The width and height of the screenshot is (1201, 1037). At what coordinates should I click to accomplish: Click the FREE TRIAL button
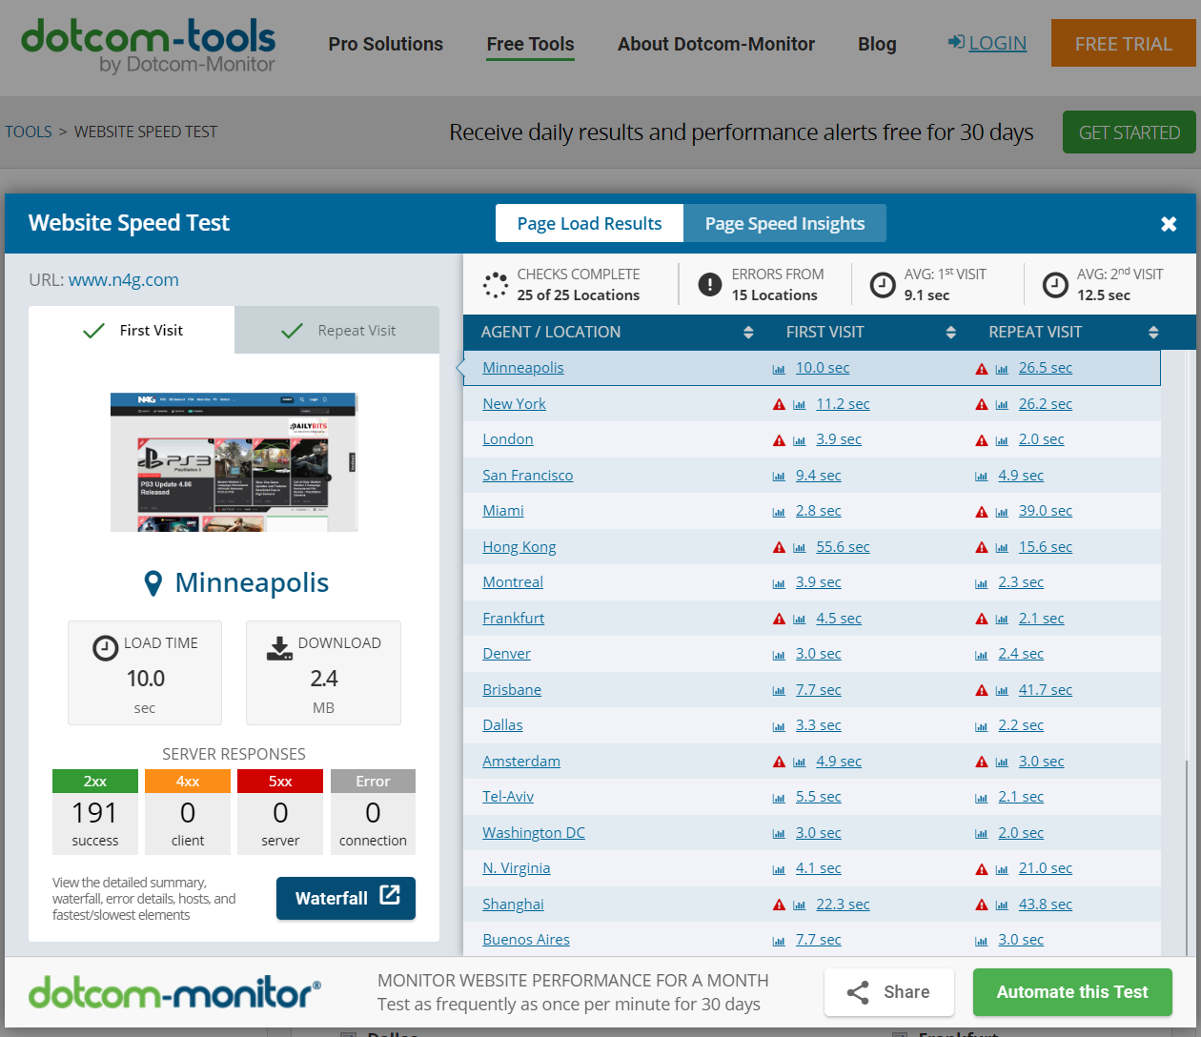pyautogui.click(x=1123, y=43)
